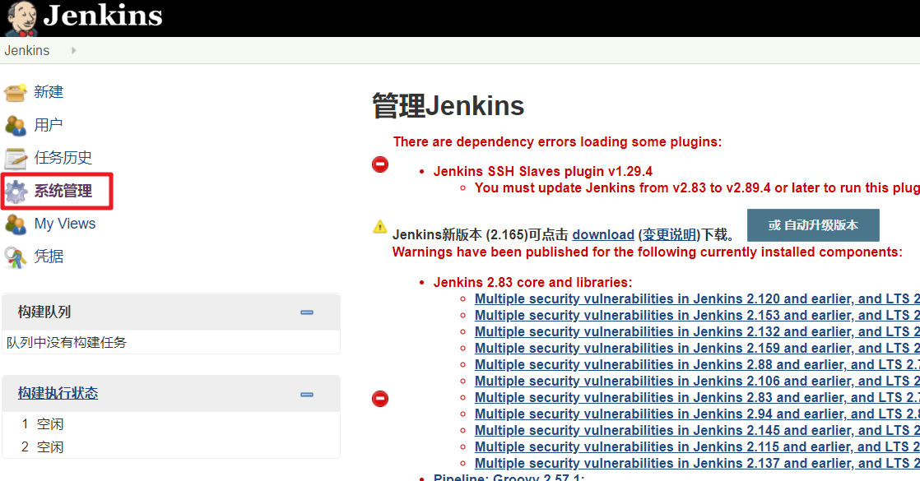Click the yellow warning triangle icon
This screenshot has width=920, height=481.
(x=380, y=226)
